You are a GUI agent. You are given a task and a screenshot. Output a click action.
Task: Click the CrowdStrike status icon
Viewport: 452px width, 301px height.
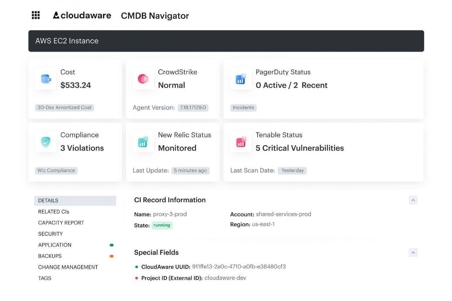[x=142, y=79]
